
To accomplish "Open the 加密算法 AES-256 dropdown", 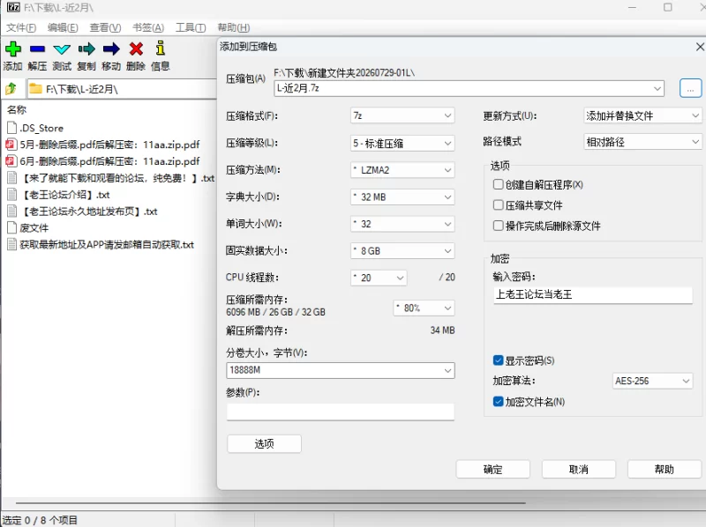I will [x=652, y=381].
